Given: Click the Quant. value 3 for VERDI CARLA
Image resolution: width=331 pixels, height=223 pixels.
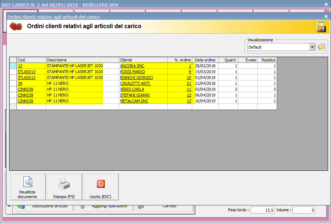Looking at the screenshot, I should pos(228,89).
